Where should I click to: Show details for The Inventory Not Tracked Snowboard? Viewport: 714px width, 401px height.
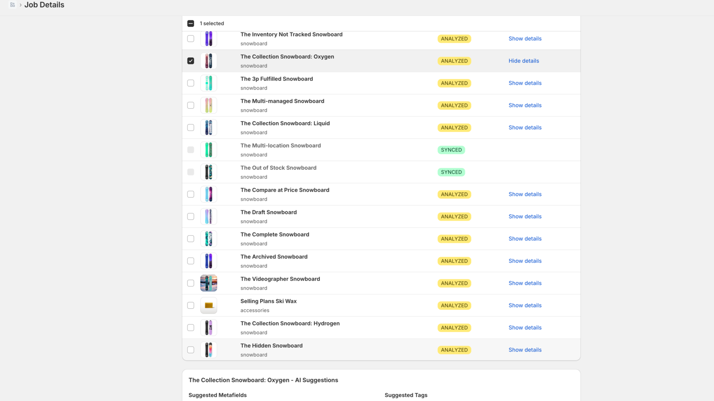point(525,39)
